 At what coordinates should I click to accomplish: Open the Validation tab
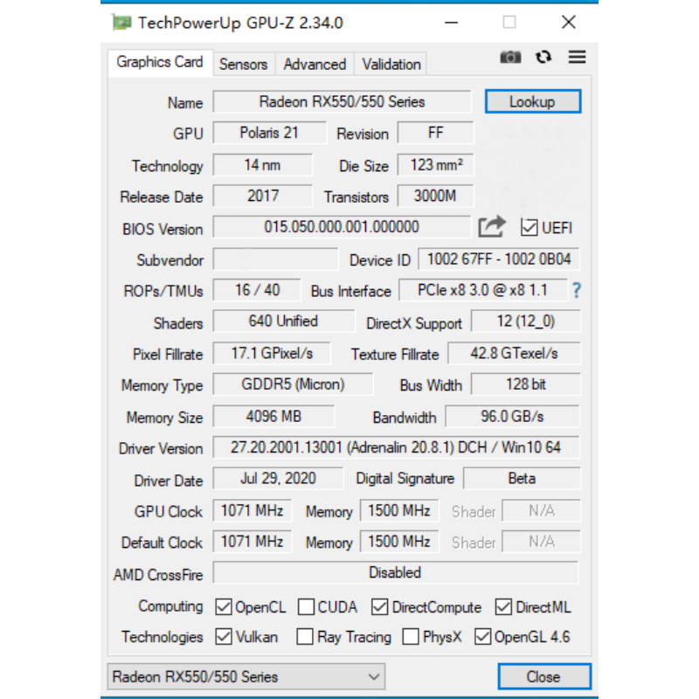391,64
